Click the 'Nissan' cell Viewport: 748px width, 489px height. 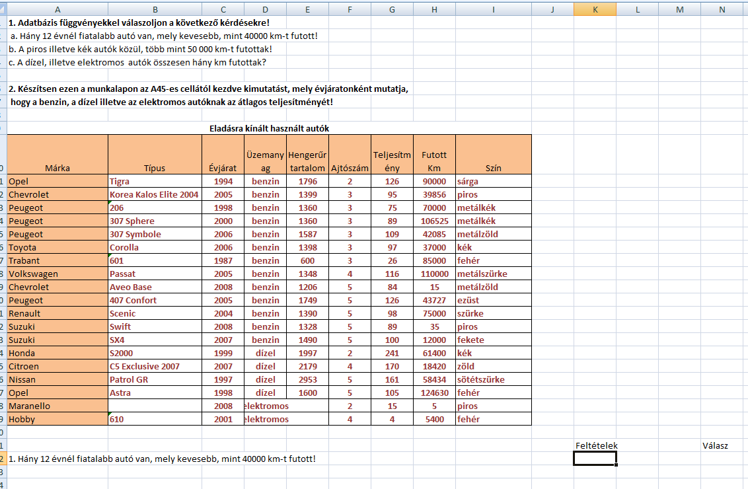coord(57,380)
